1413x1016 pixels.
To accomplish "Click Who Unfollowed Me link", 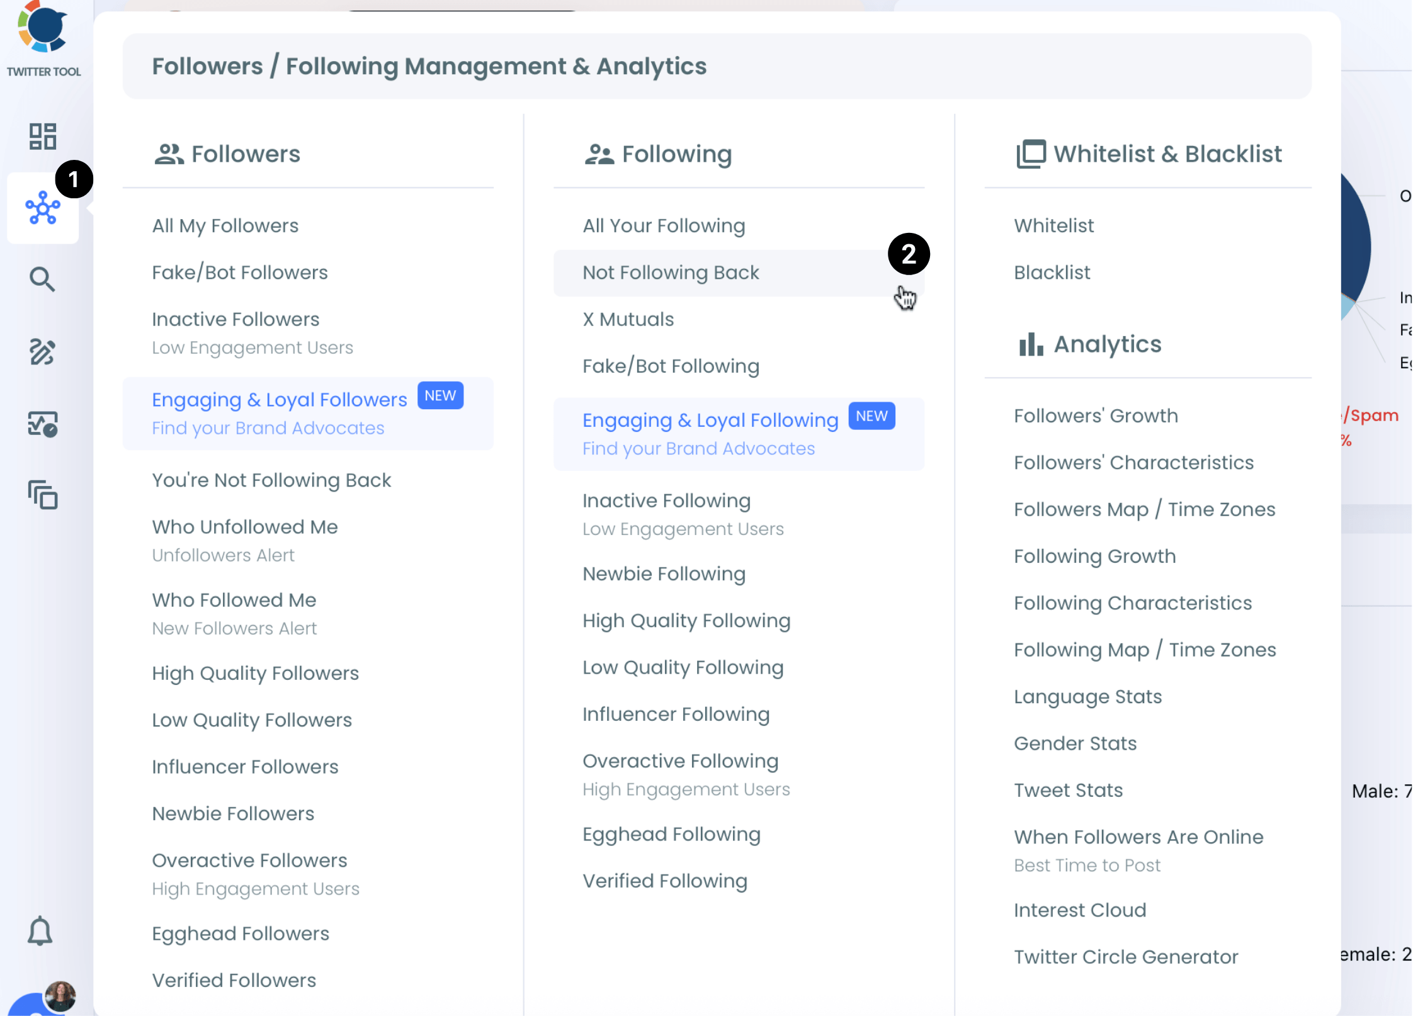I will click(244, 527).
